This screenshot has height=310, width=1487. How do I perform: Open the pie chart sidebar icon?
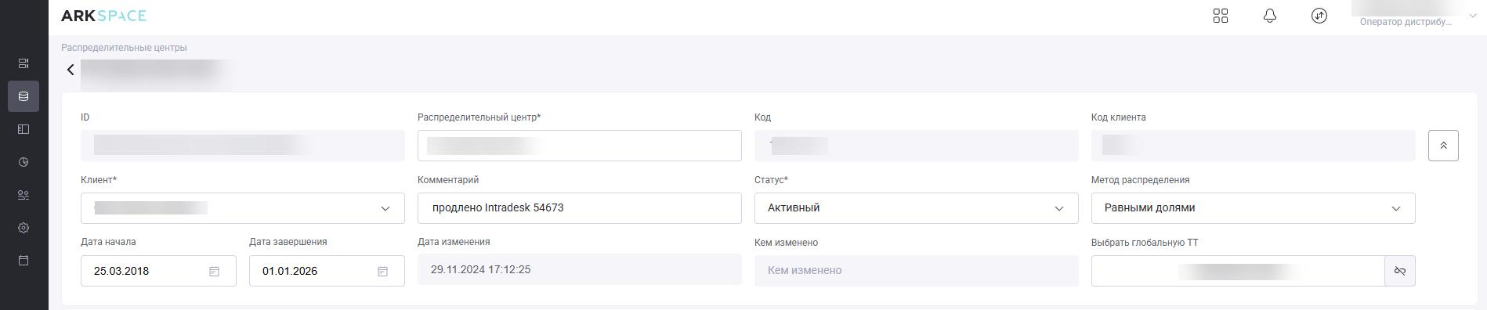click(24, 162)
